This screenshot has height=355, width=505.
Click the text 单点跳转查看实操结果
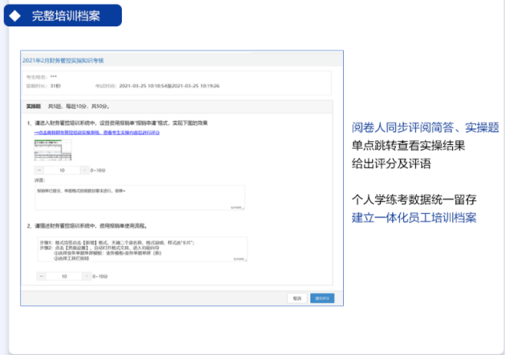tap(408, 146)
